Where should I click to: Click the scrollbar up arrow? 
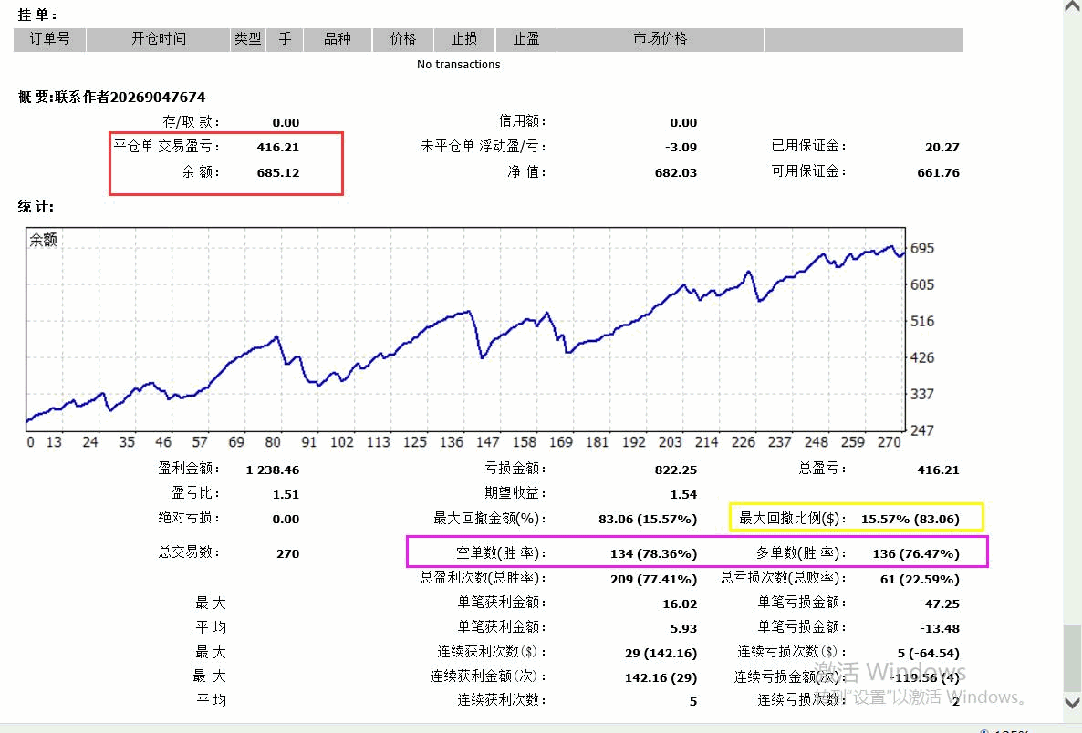(1072, 7)
